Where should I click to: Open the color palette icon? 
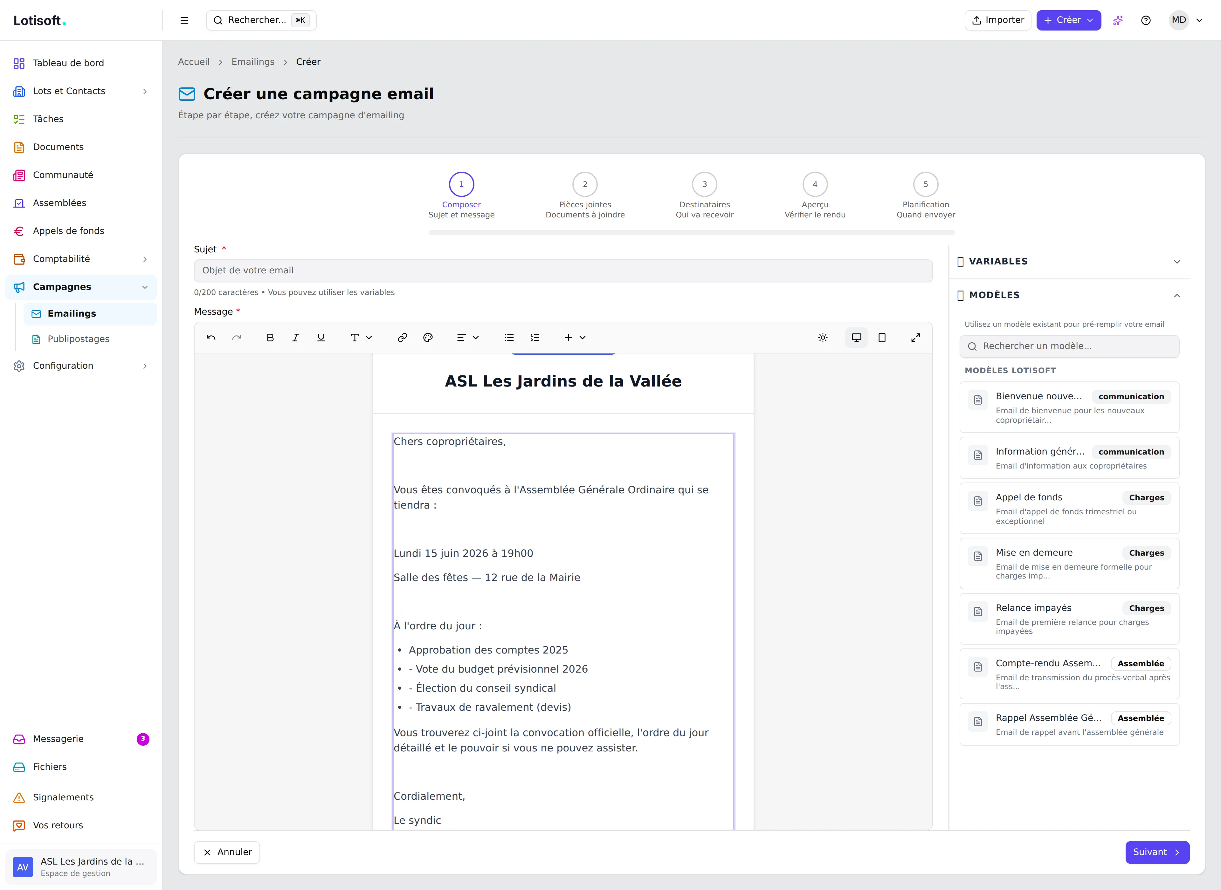[428, 338]
